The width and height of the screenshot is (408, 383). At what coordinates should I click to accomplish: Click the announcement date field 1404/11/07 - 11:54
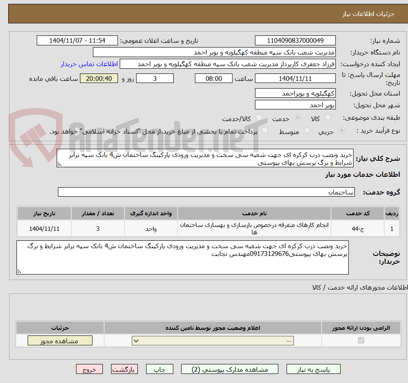[77, 41]
